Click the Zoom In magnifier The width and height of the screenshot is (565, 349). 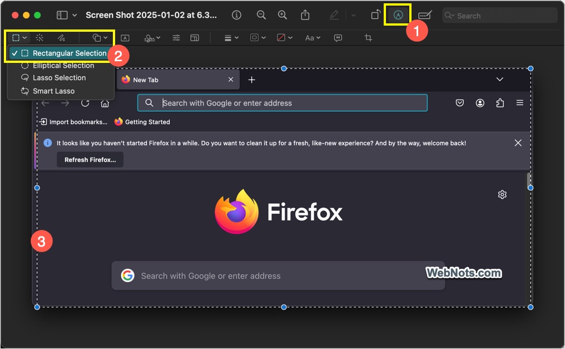click(x=282, y=15)
